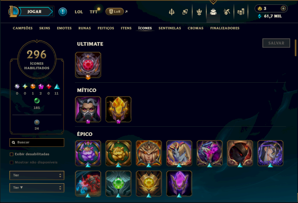The image size is (298, 203).
Task: Click the Buscar search field
Action: [x=37, y=142]
